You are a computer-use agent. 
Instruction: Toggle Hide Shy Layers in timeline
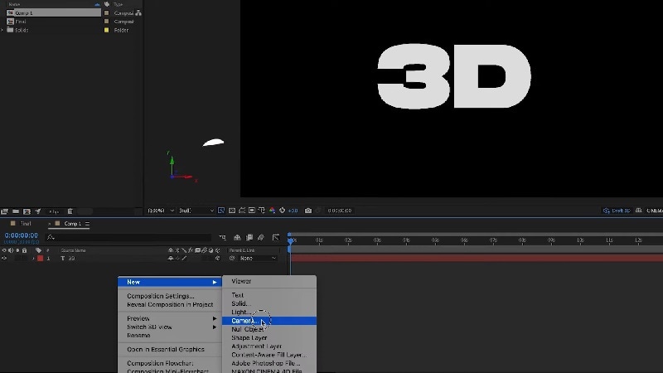pos(237,238)
